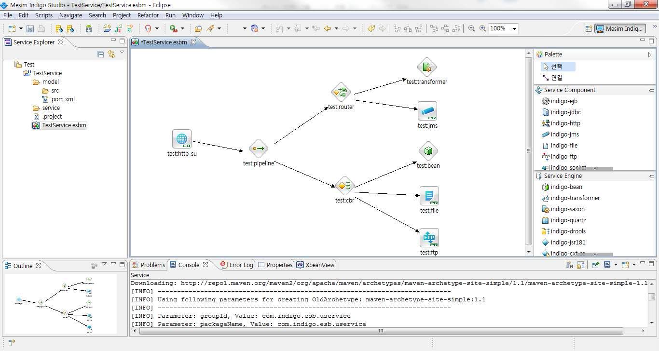
Task: Switch to the XbeanView tab
Action: 316,265
